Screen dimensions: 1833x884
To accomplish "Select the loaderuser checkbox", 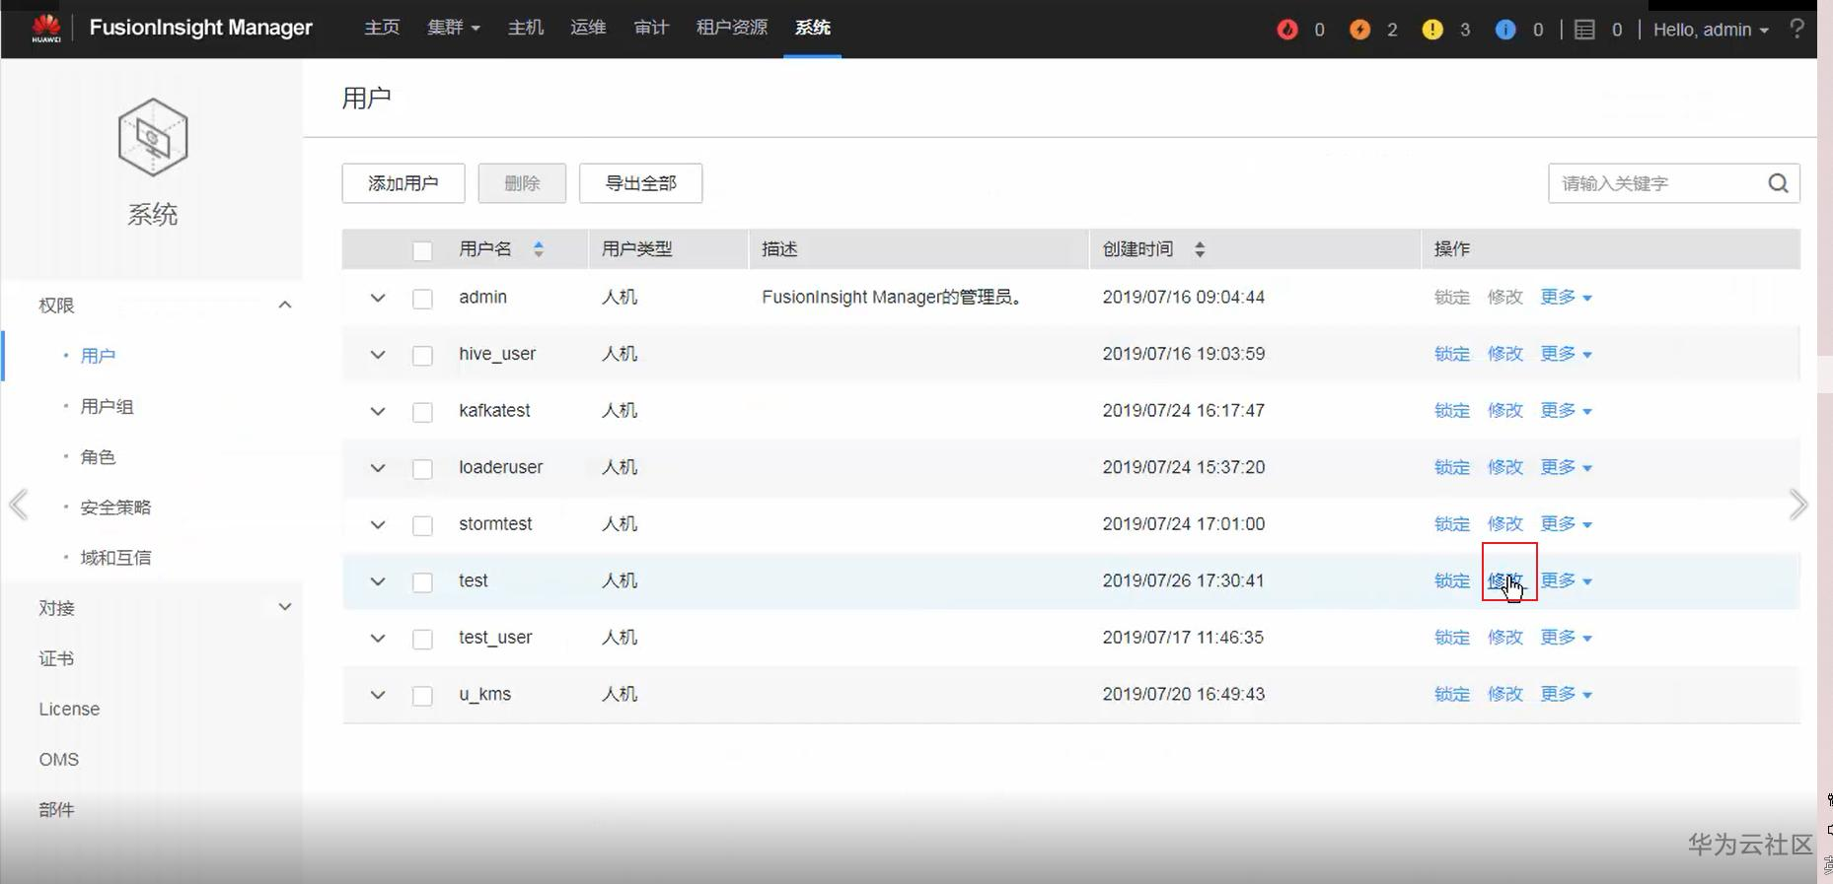I will [422, 468].
